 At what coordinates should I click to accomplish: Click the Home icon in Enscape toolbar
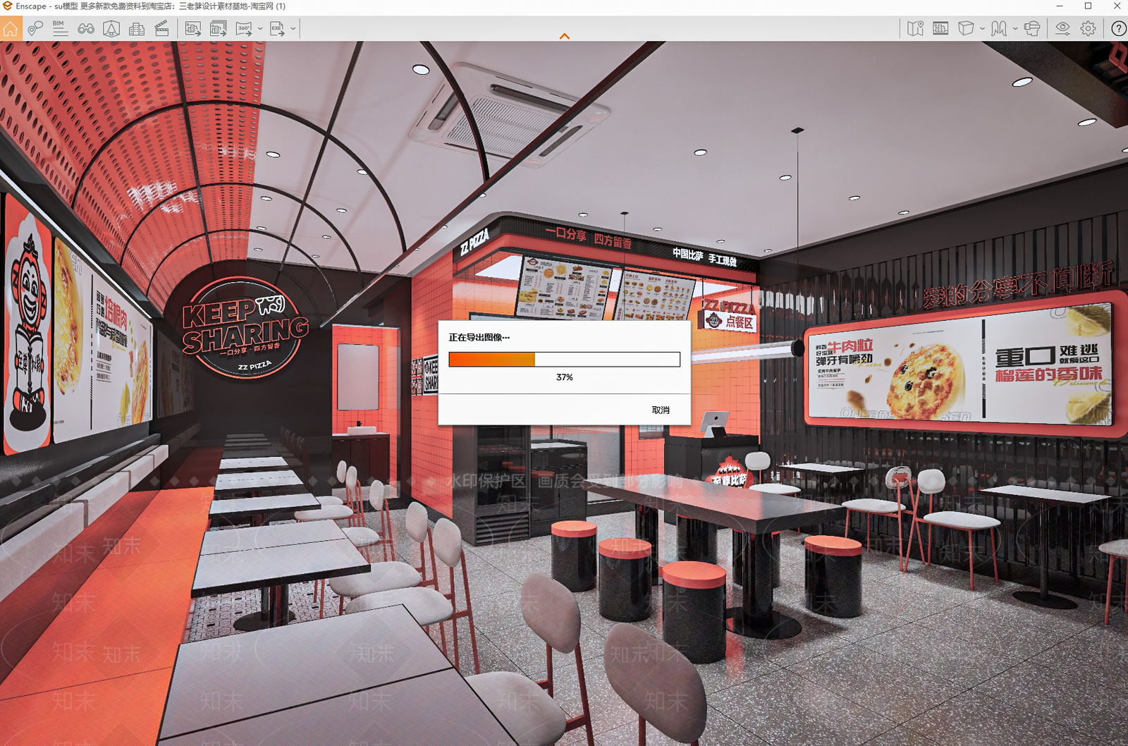(x=10, y=29)
